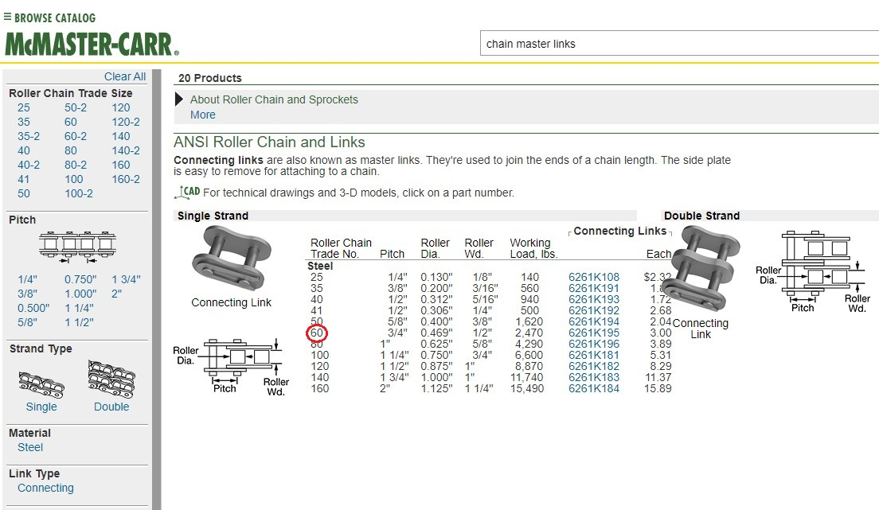Image resolution: width=879 pixels, height=510 pixels.
Task: Open part number 6261K183
Action: pyautogui.click(x=594, y=377)
